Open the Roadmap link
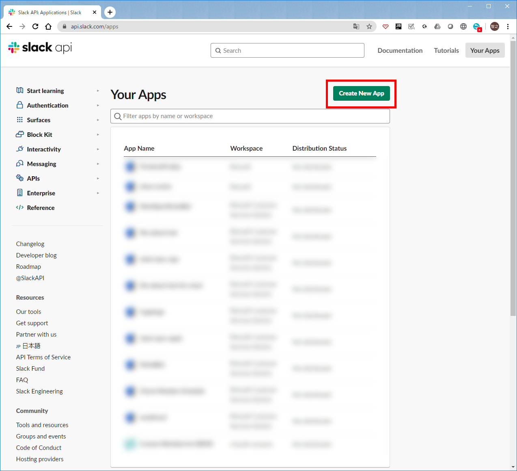This screenshot has height=471, width=517. click(28, 267)
